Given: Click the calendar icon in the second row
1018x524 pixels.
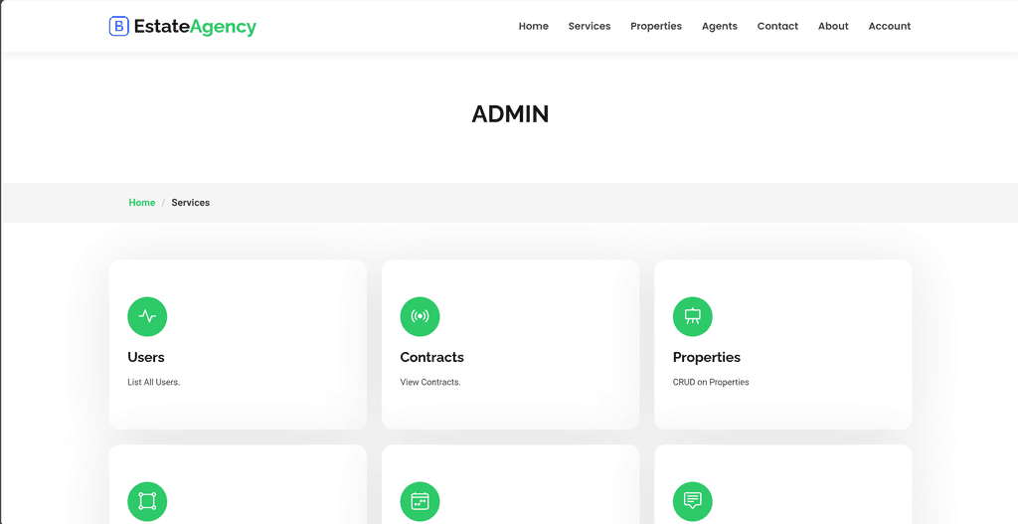Looking at the screenshot, I should pos(421,501).
